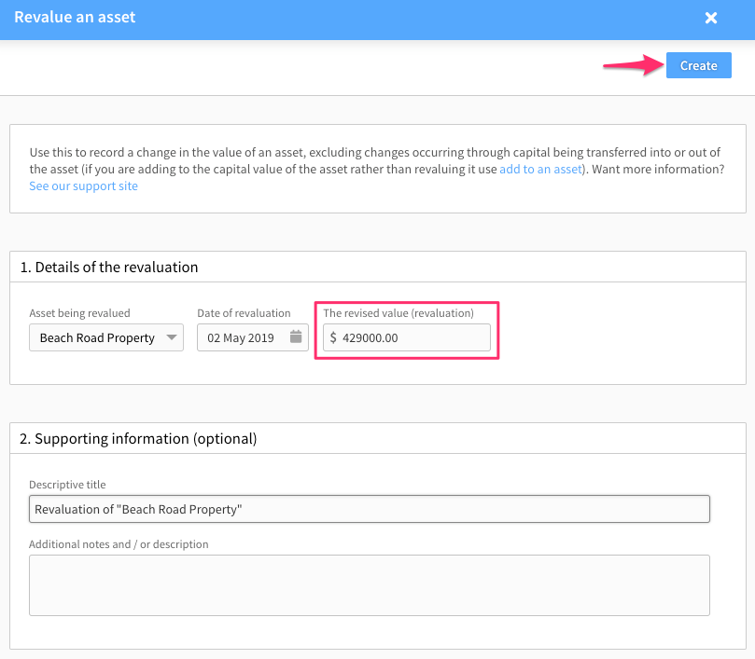
Task: Click the Descriptive title label
Action: tap(67, 485)
